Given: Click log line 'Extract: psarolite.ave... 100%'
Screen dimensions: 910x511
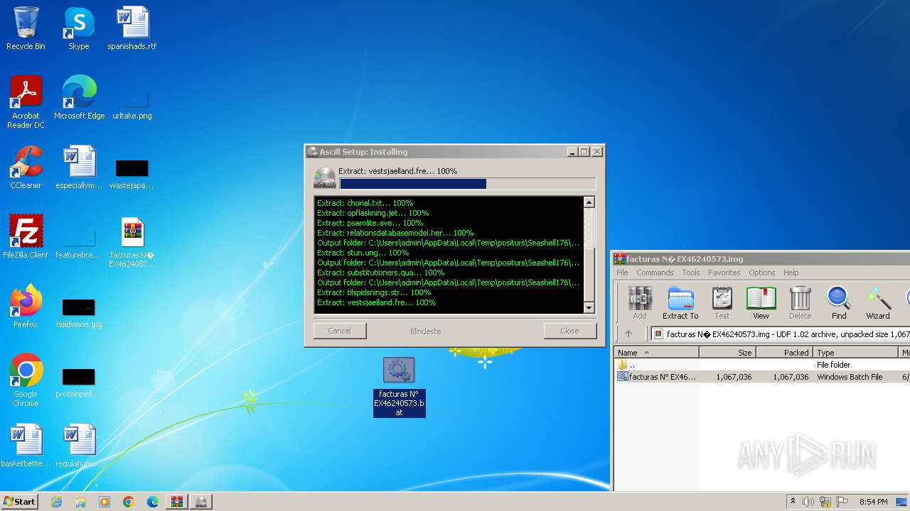Looking at the screenshot, I should [x=370, y=223].
